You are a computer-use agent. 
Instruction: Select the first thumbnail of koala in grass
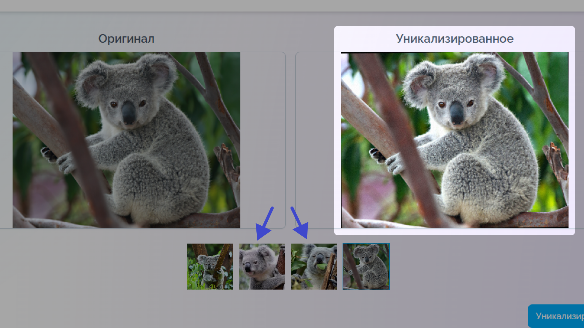210,266
